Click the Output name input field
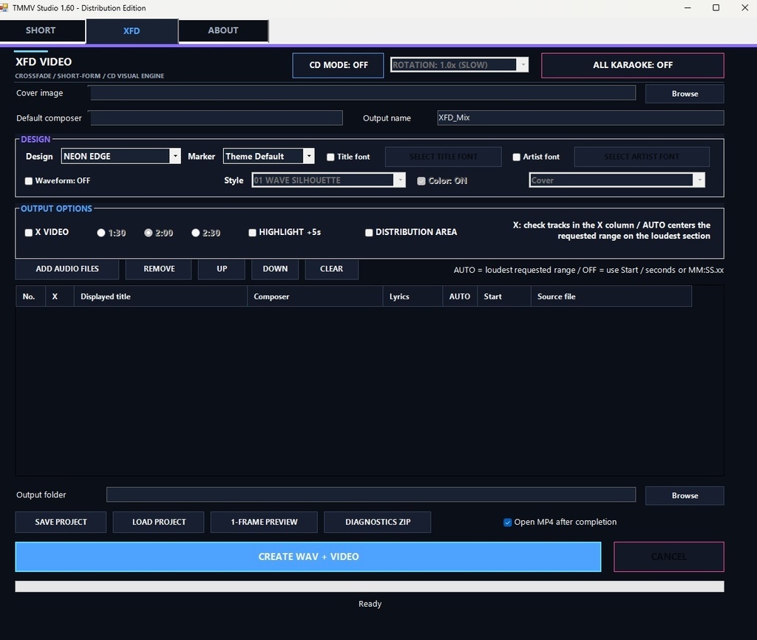This screenshot has height=640, width=757. click(580, 118)
